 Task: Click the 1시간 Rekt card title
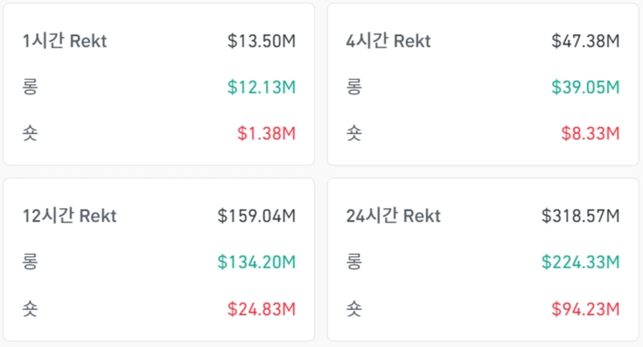65,42
